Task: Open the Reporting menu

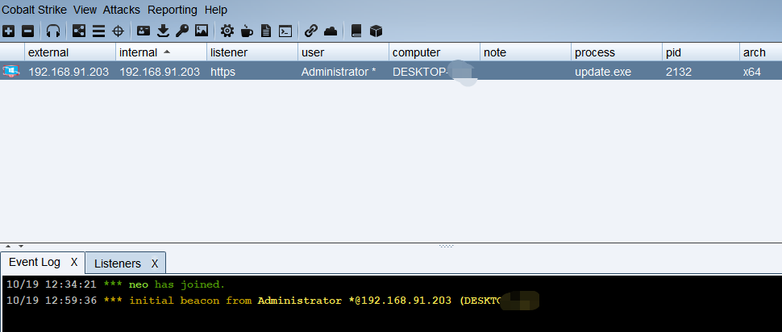Action: click(173, 10)
